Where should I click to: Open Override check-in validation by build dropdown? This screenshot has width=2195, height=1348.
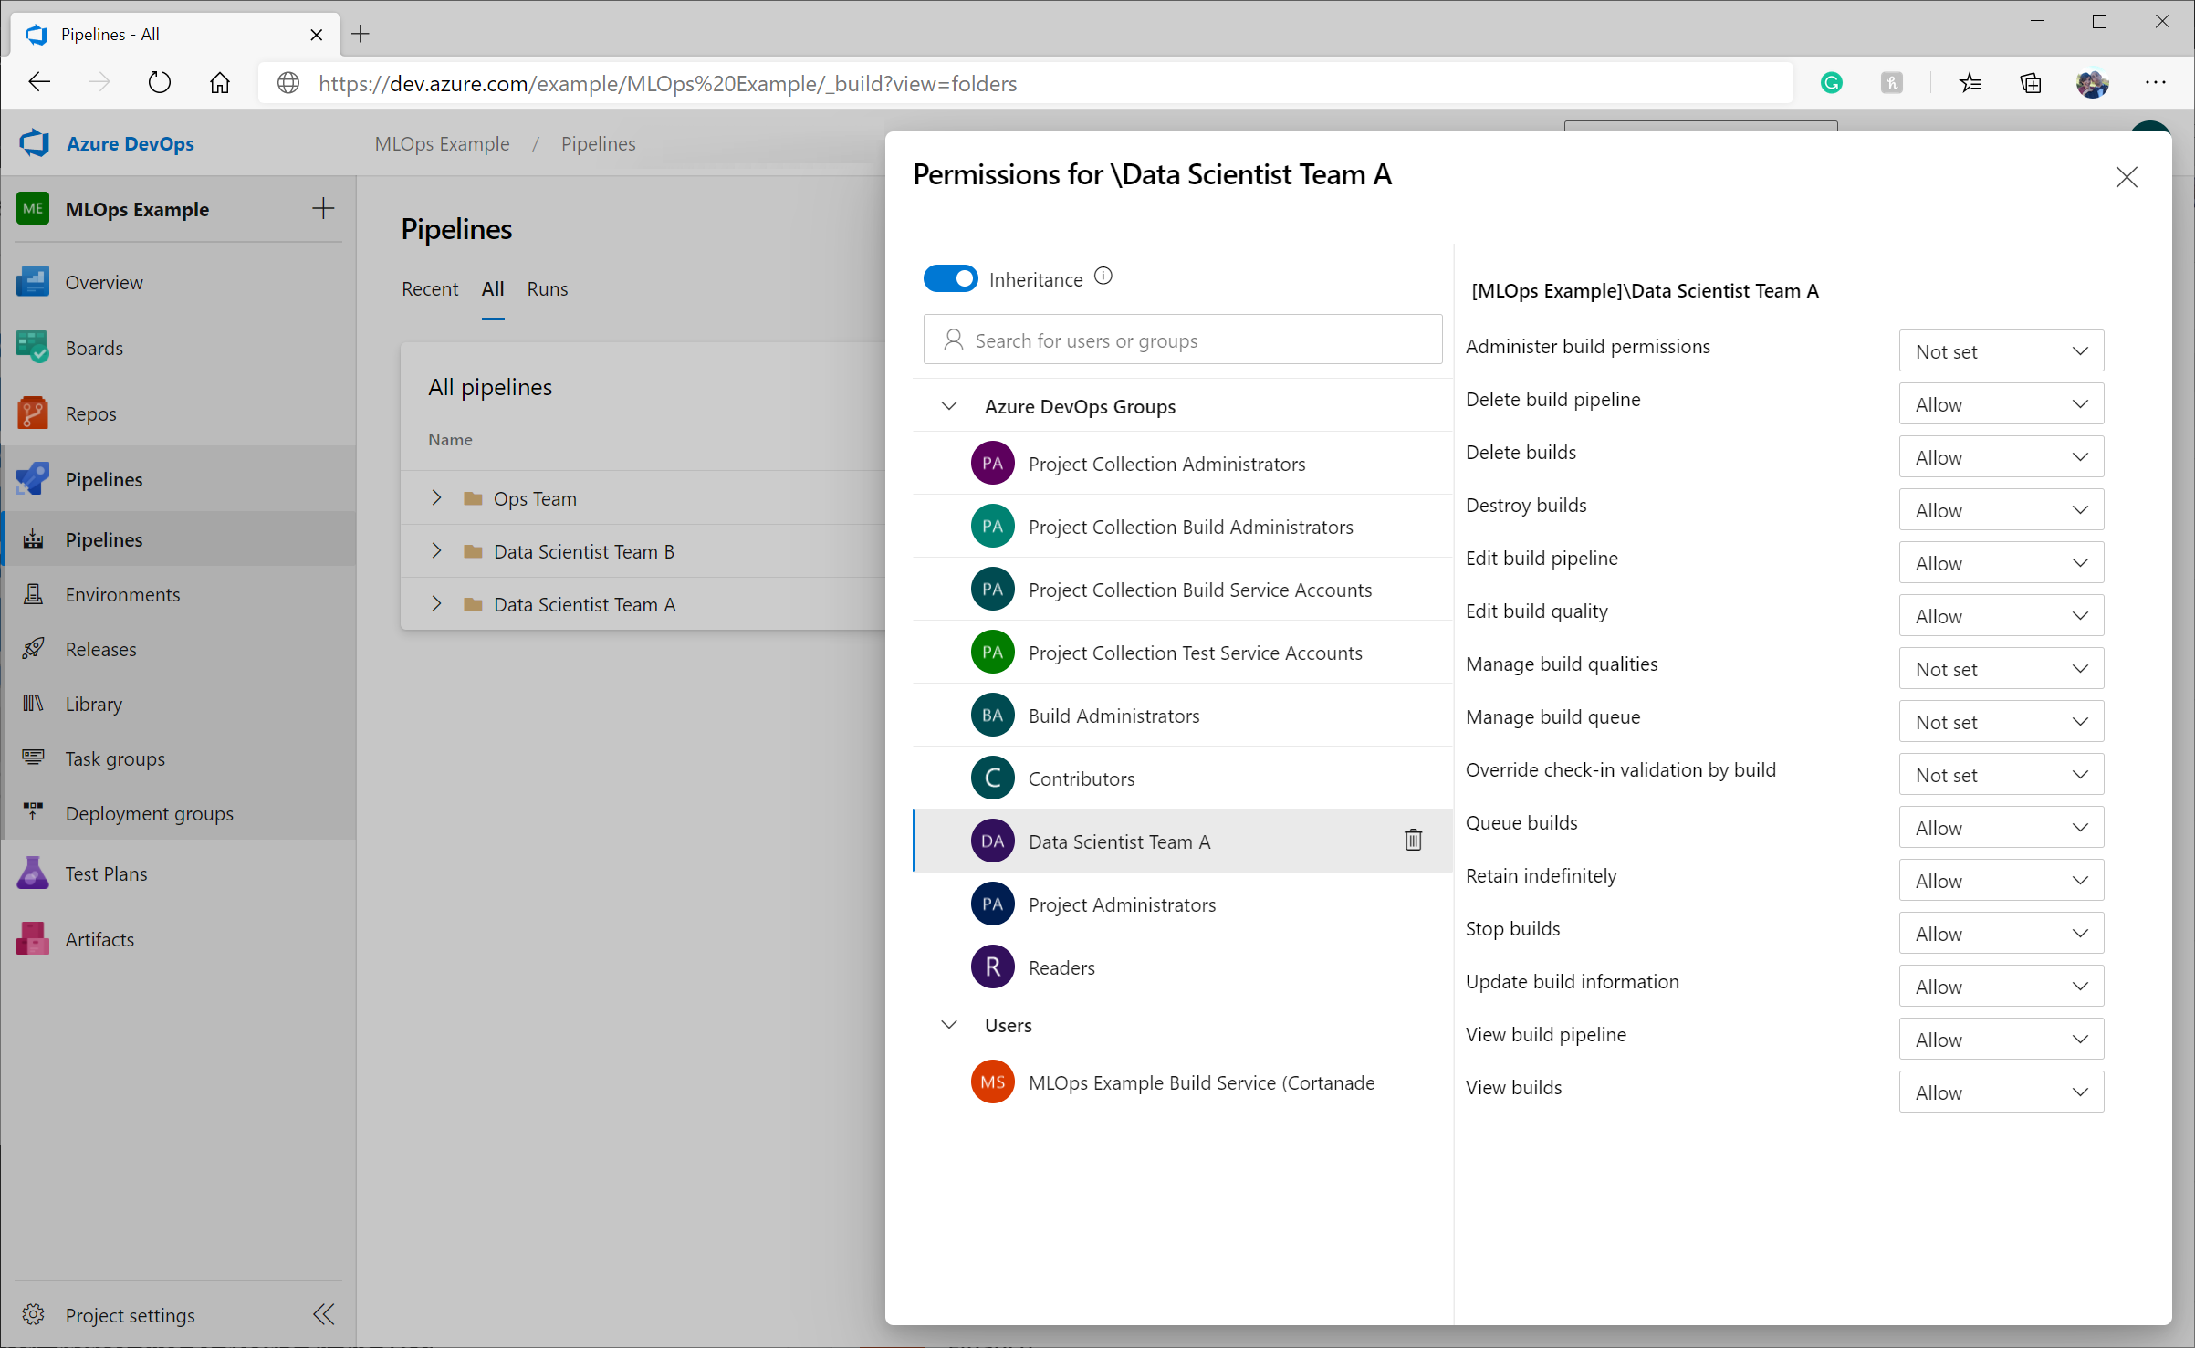pos(2001,775)
